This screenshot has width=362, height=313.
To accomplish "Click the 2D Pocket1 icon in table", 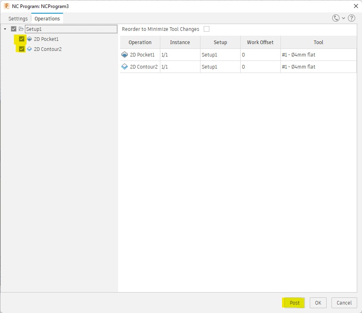I will 125,55.
